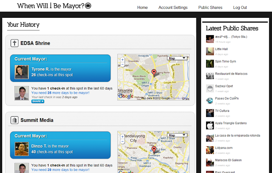Click the Apple logo avatar for Ayala Triangle Gardens
The height and width of the screenshot is (173, 272).
tap(210, 126)
